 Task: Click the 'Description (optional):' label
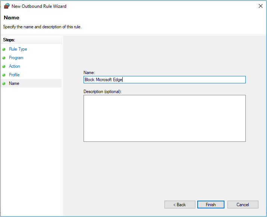(103, 92)
